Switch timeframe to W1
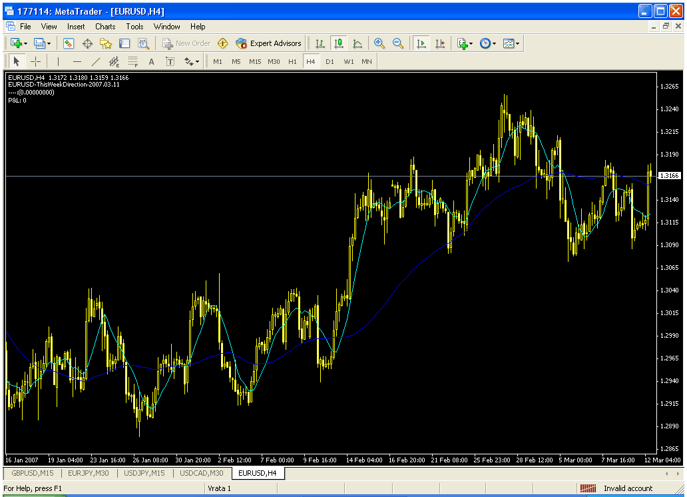Image resolution: width=687 pixels, height=497 pixels. [x=349, y=61]
